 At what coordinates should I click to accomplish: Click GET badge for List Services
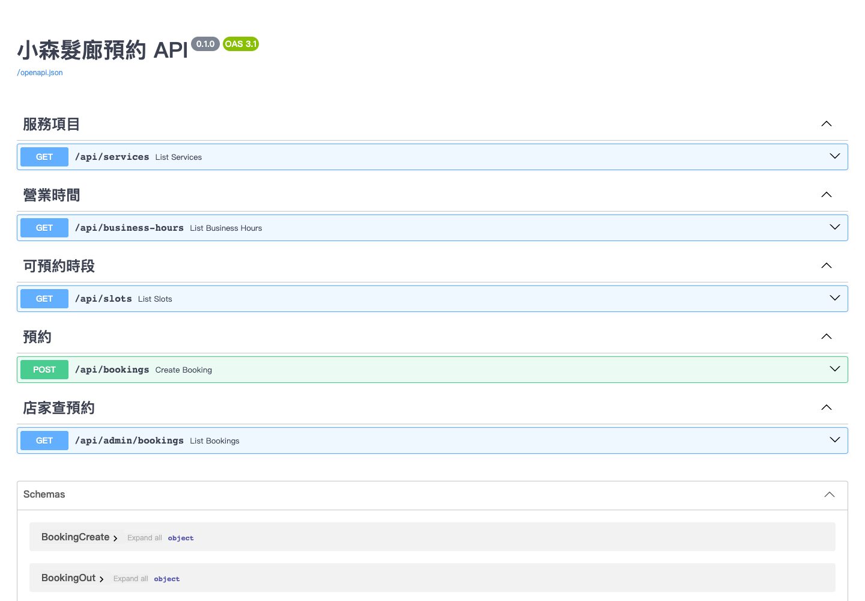44,157
